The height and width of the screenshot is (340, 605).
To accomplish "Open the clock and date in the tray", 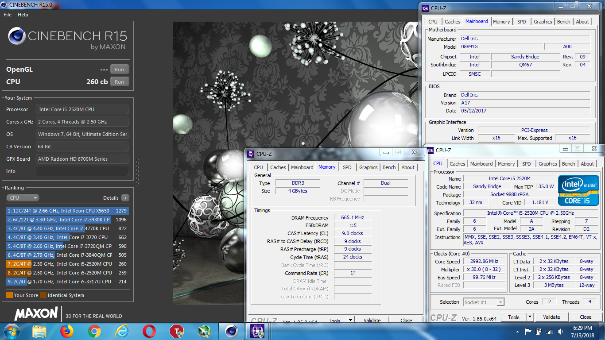I will [x=582, y=331].
